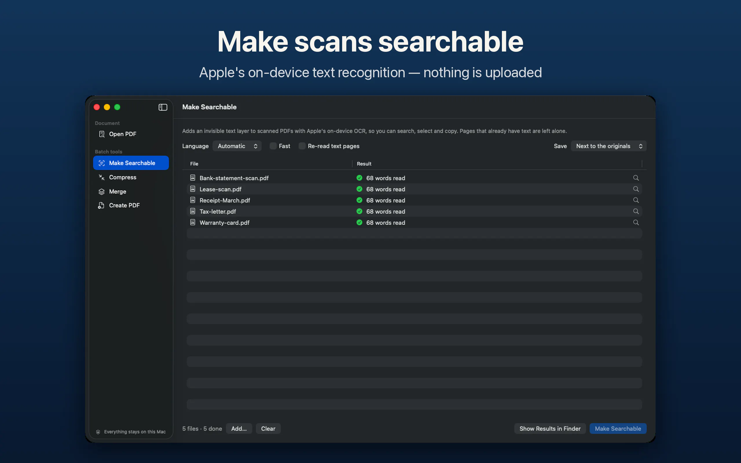Screen dimensions: 741x463
Task: Click the Add... button
Action: coord(239,429)
